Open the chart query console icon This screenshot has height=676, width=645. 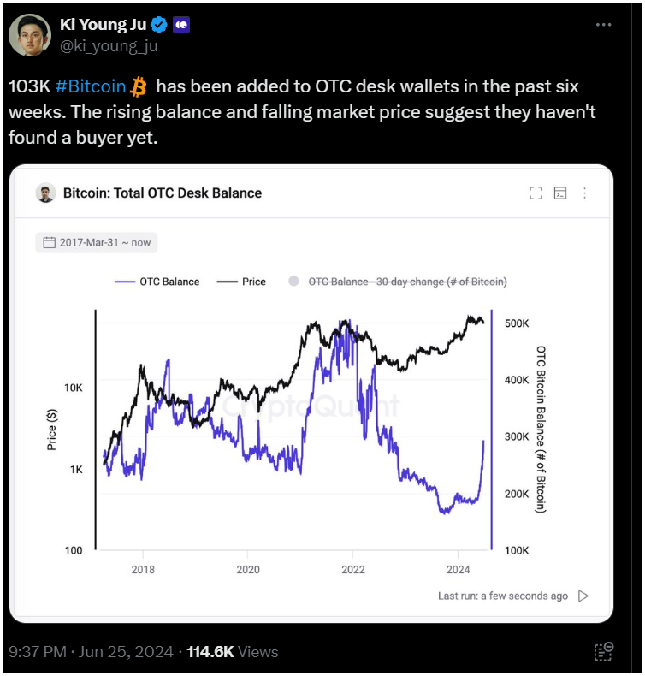(x=560, y=193)
